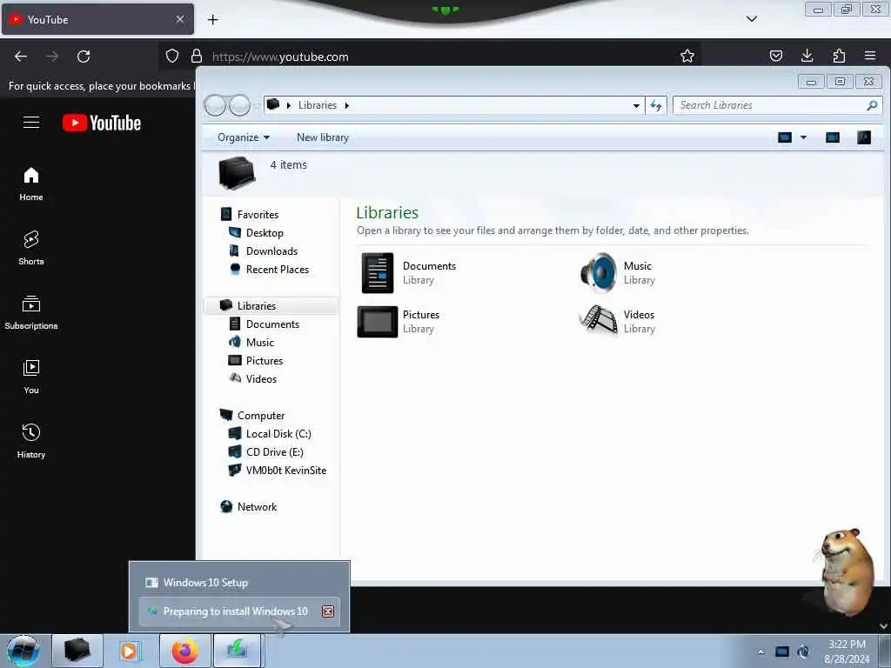Click the Firefox tracking protection shield icon
This screenshot has width=891, height=668.
click(x=172, y=56)
